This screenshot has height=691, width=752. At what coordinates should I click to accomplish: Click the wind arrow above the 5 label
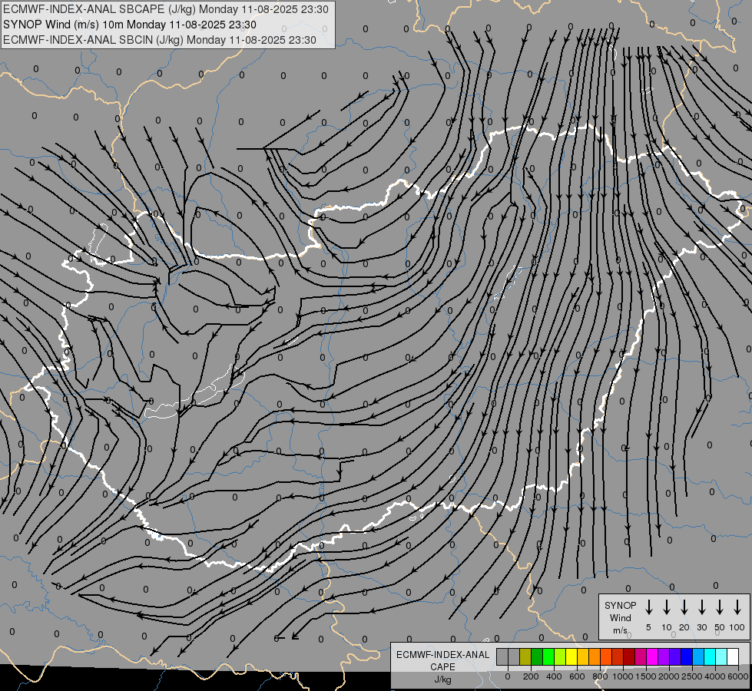[x=648, y=607]
